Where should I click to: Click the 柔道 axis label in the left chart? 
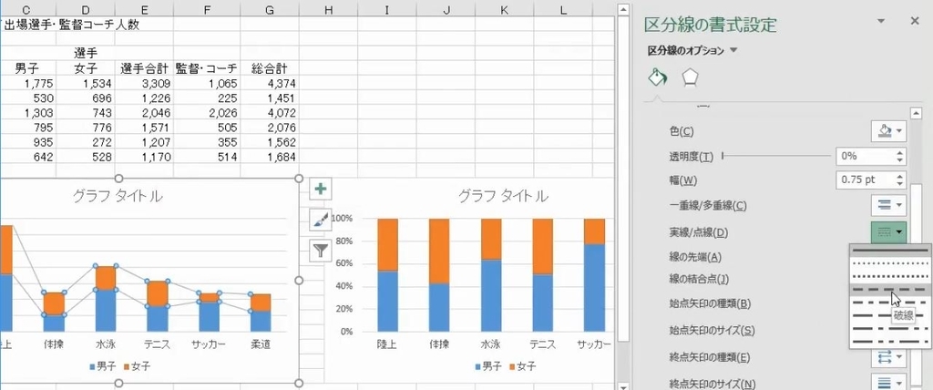pyautogui.click(x=260, y=344)
